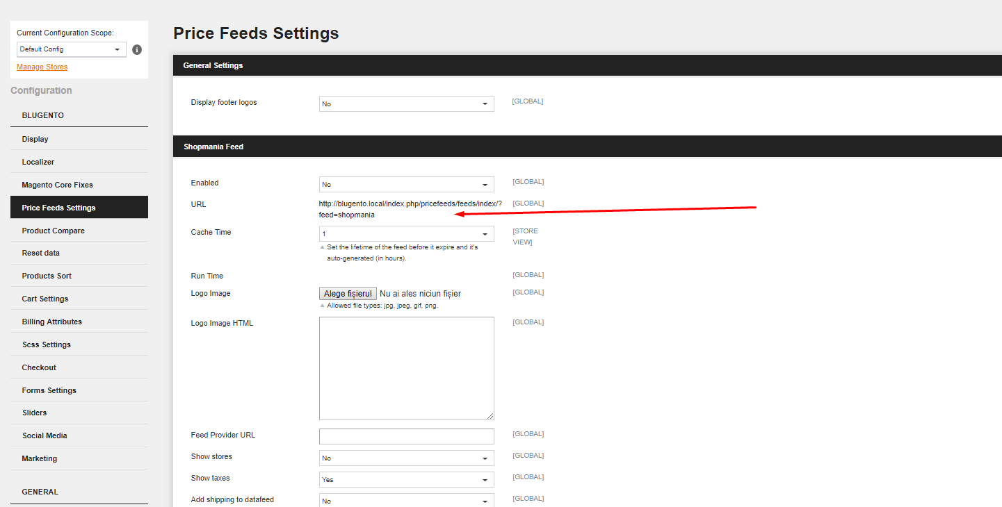Collapse the Shopmania Feed section header
Screen dimensions: 1002x507
(588, 147)
